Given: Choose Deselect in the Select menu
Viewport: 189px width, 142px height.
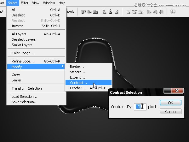Looking at the screenshot, I should pos(36,15).
